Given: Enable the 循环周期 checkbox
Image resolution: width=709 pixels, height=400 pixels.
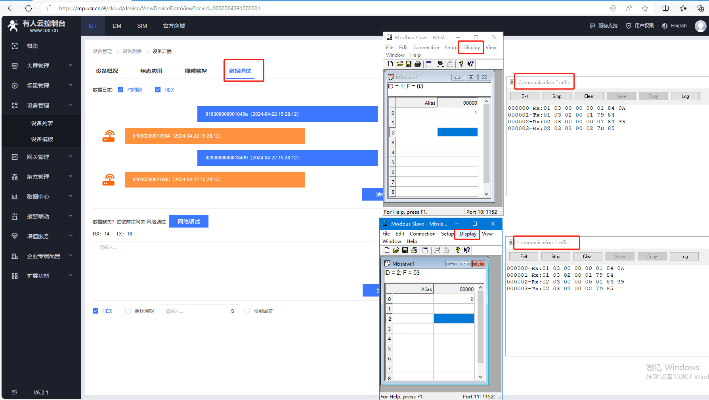Looking at the screenshot, I should pyautogui.click(x=128, y=311).
